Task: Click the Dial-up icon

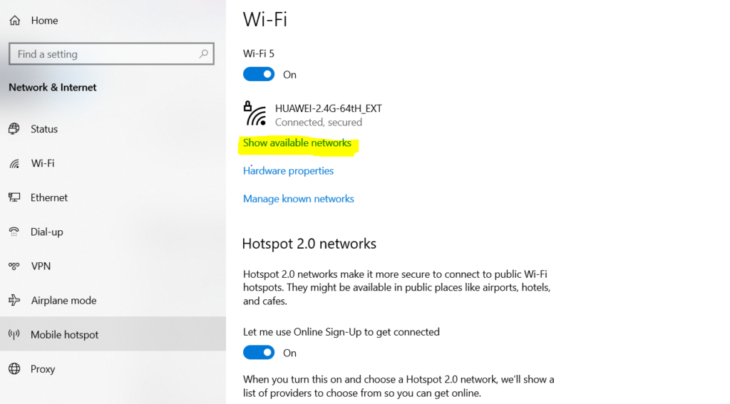Action: click(x=14, y=232)
